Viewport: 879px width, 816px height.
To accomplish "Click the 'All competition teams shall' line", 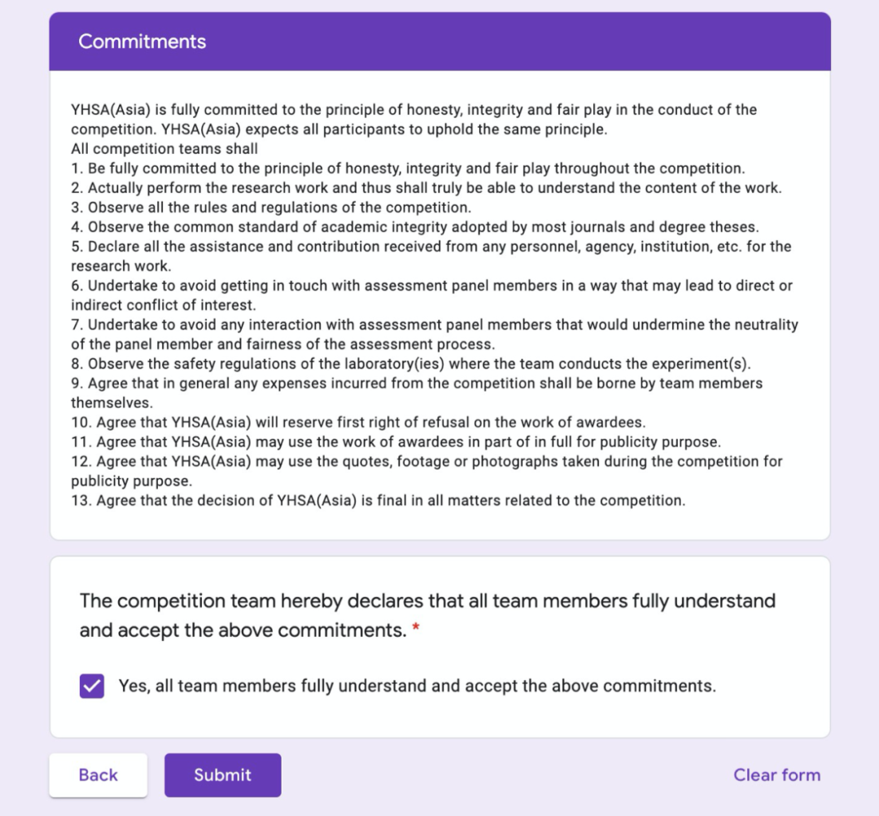I will [164, 149].
